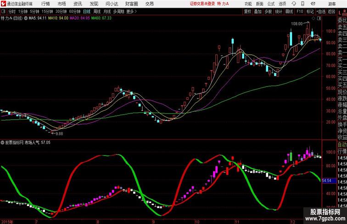Viewport: 347px width, 224px height.
Task: Open indicator settings beside 特力A(日线)
Action: pyautogui.click(x=26, y=18)
